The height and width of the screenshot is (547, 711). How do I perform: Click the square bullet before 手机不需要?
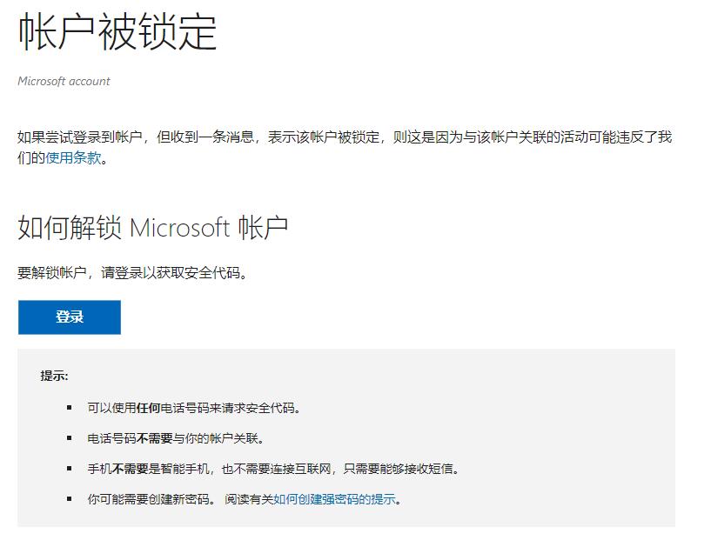[69, 469]
